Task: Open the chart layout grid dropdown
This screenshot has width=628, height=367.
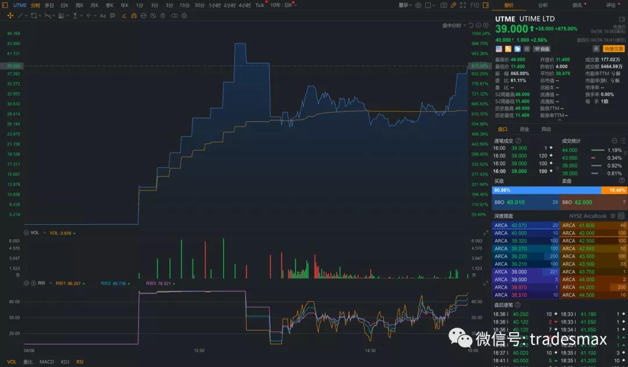Action: point(430,5)
